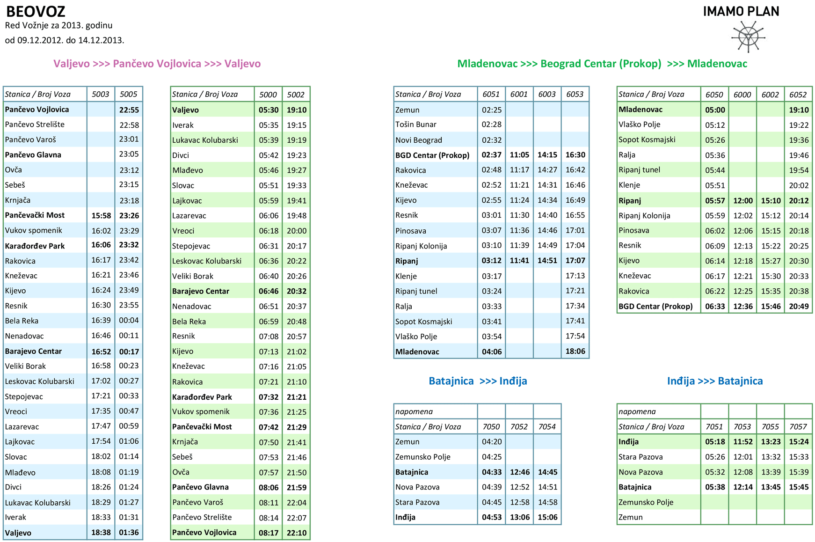Click the IMAMO PLAN heading
This screenshot has height=542, width=815.
[x=741, y=11]
